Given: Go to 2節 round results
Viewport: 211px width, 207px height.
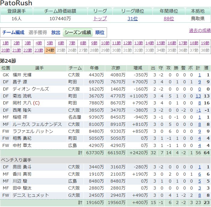Looking at the screenshot, I should (x=17, y=43).
